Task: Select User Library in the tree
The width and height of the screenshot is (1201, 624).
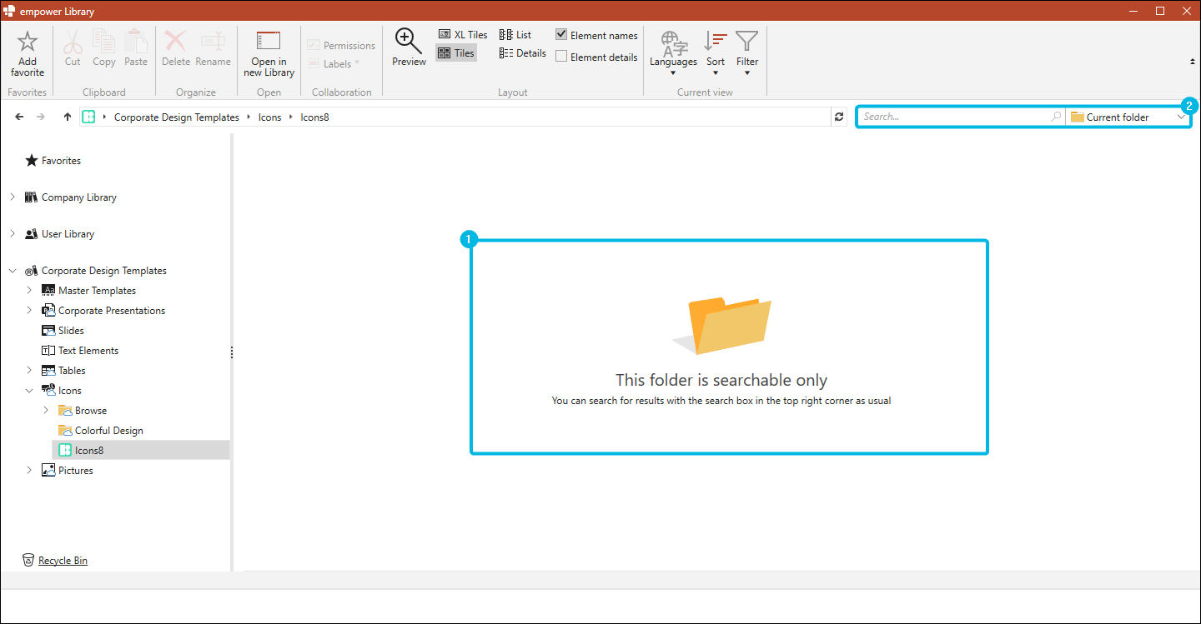Action: click(x=68, y=234)
